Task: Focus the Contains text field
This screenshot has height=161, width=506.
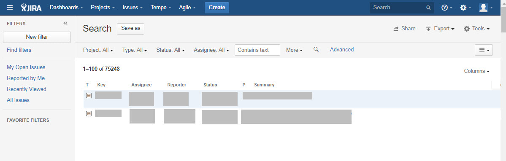Action: [257, 50]
